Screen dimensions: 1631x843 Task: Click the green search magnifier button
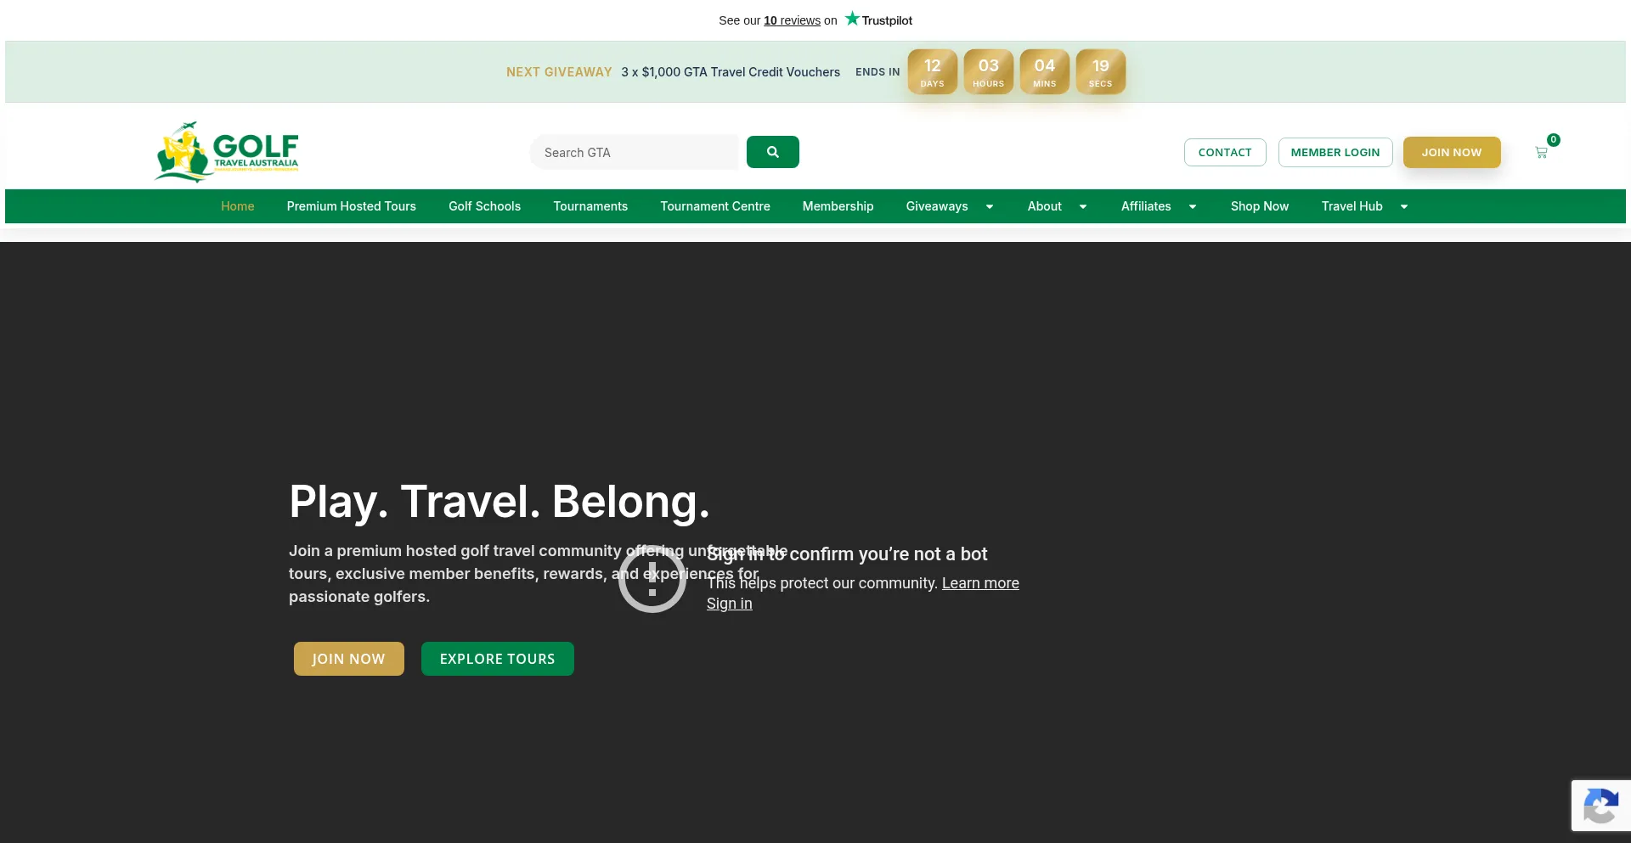pyautogui.click(x=772, y=152)
